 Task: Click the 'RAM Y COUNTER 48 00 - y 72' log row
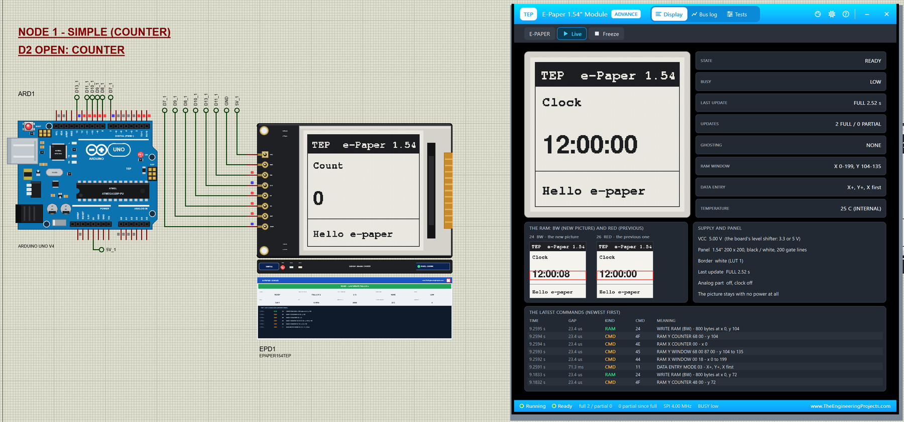(705, 382)
